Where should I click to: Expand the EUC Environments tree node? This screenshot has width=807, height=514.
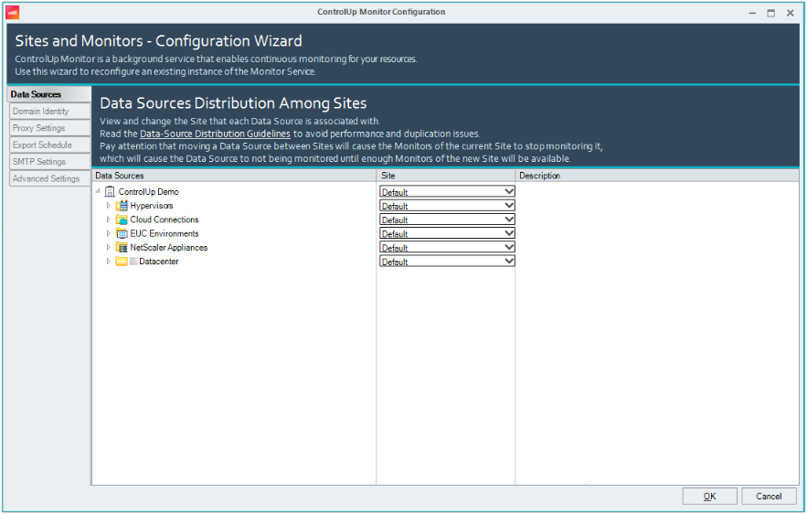pos(108,233)
